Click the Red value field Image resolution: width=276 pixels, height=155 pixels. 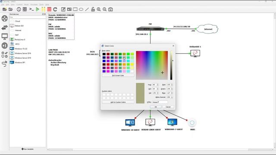169,85
